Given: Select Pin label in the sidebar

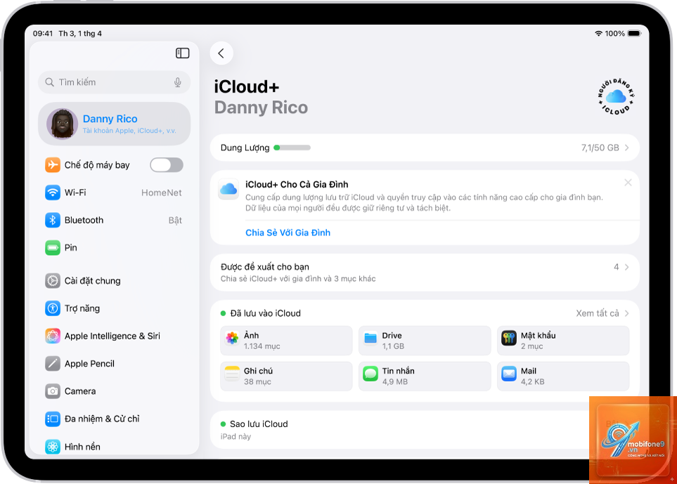Looking at the screenshot, I should 71,247.
